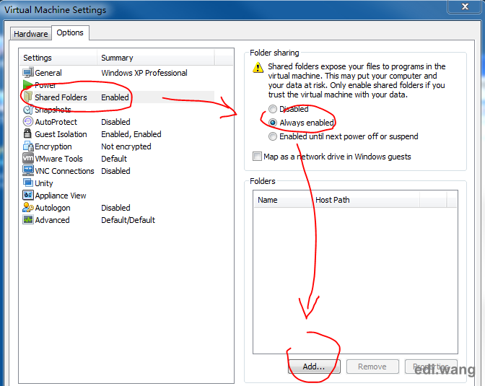The image size is (485, 386).
Task: Click the General settings monitor icon
Action: click(x=28, y=73)
